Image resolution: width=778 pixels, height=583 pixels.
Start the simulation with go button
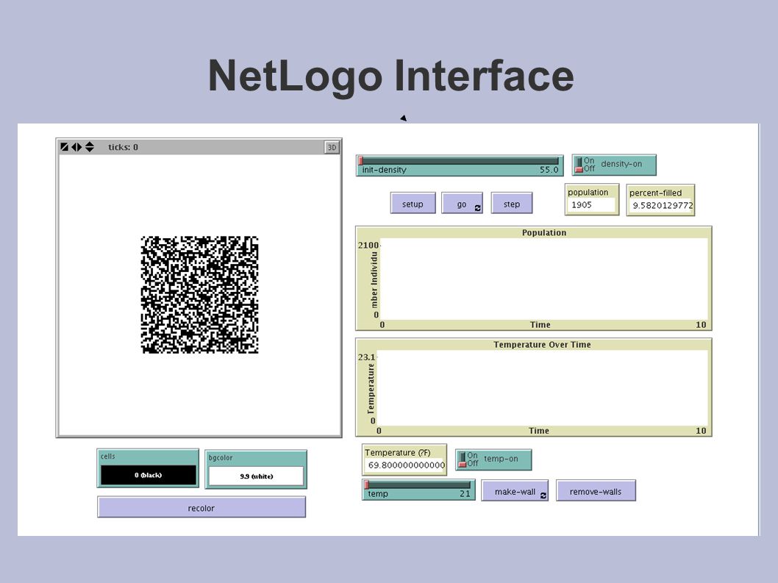[462, 204]
